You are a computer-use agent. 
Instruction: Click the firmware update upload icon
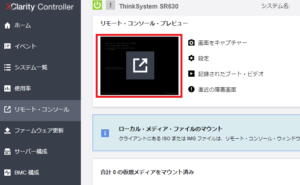point(7,130)
